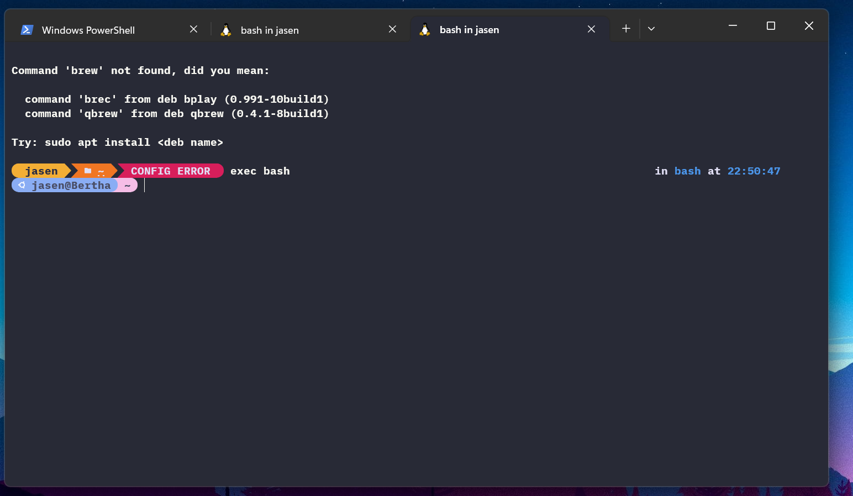The image size is (853, 496).
Task: Click the PowerShell icon on the first tab
Action: click(27, 30)
